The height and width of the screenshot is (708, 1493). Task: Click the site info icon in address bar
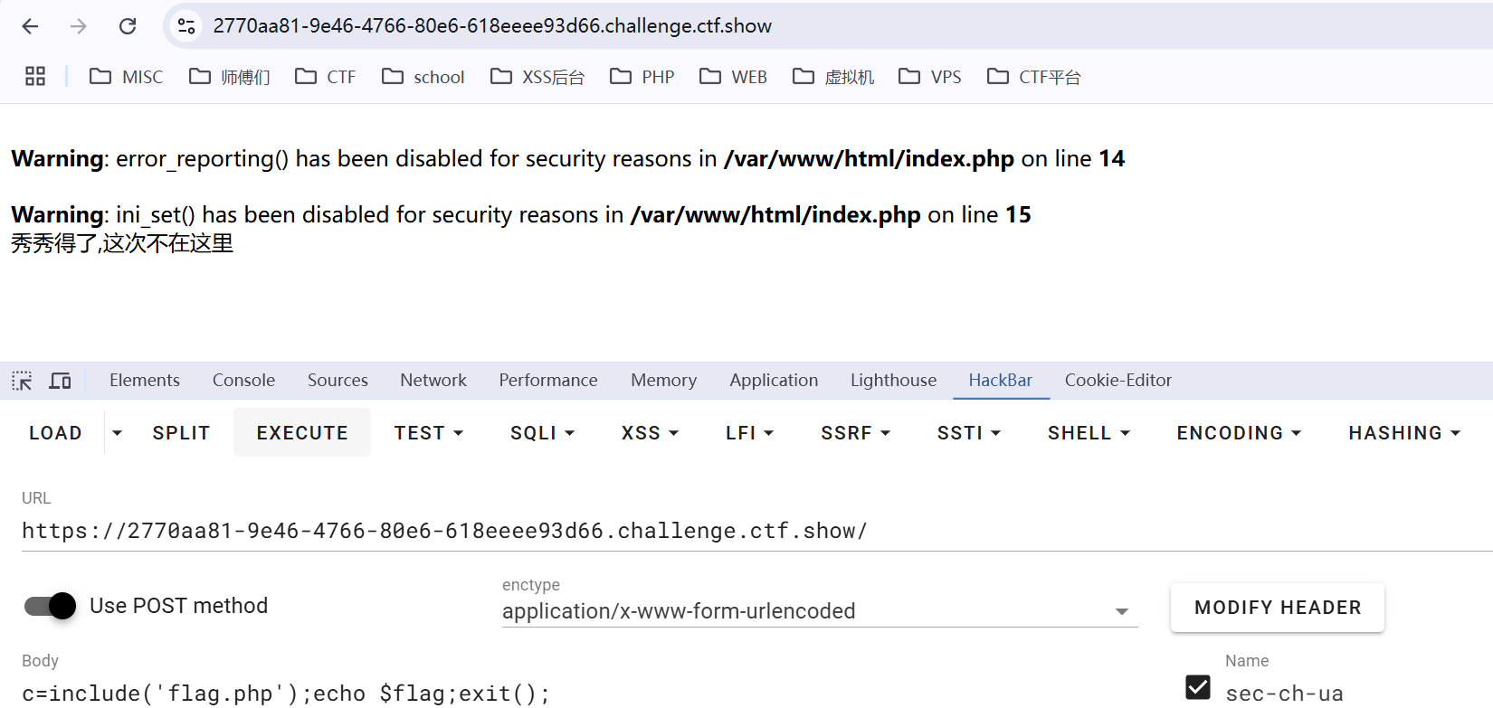186,26
